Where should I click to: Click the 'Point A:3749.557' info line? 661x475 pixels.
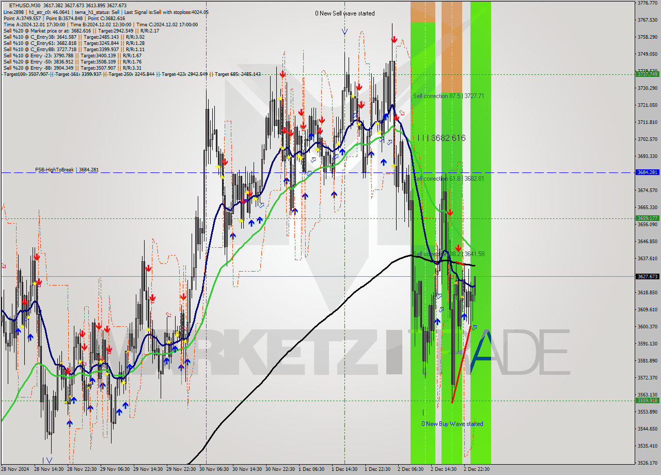click(x=22, y=18)
